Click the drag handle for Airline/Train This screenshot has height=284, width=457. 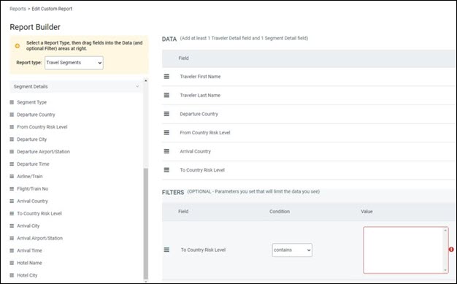coord(12,177)
